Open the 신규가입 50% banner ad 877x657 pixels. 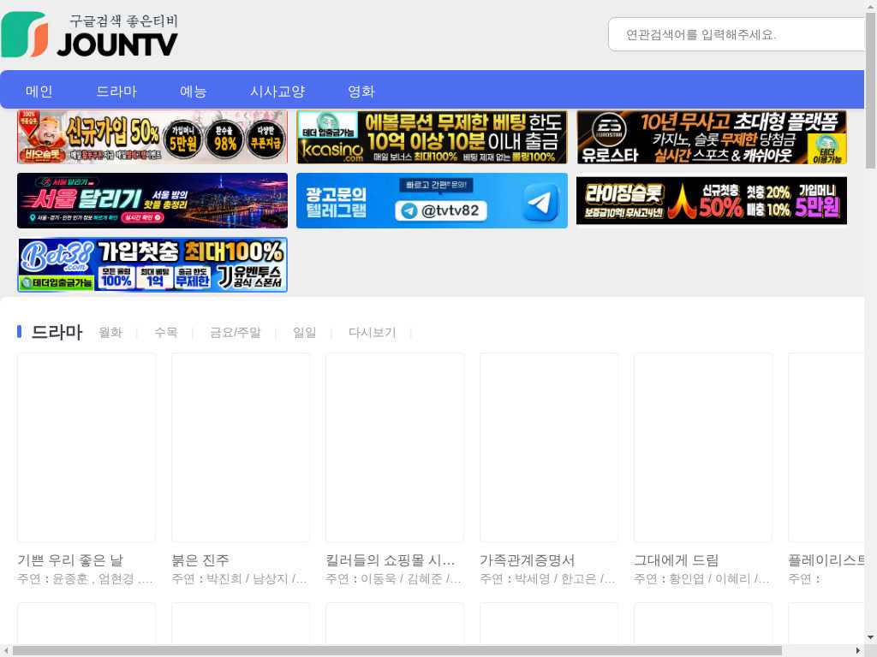pyautogui.click(x=152, y=137)
